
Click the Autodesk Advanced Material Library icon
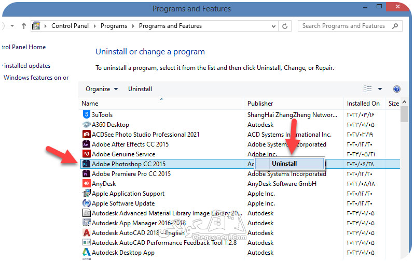[86, 213]
